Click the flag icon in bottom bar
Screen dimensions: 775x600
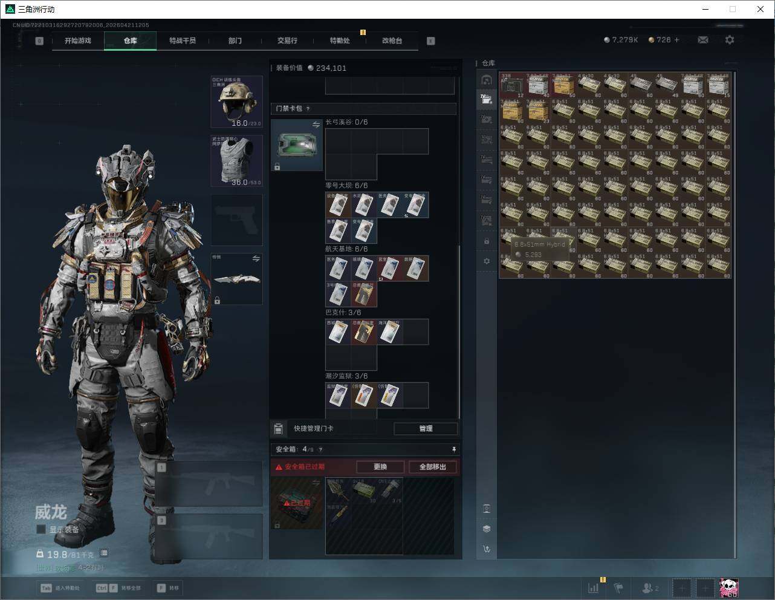618,588
